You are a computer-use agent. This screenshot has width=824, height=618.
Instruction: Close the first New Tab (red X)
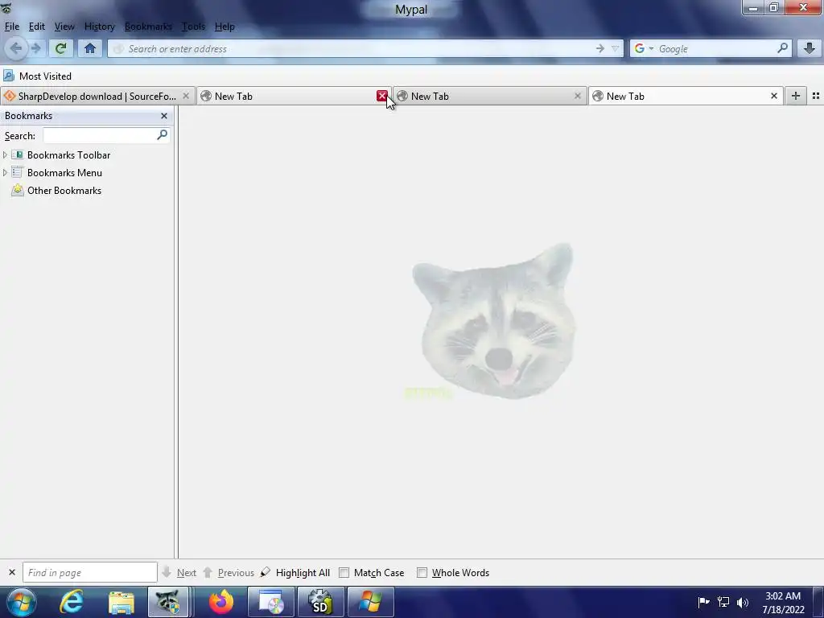382,96
